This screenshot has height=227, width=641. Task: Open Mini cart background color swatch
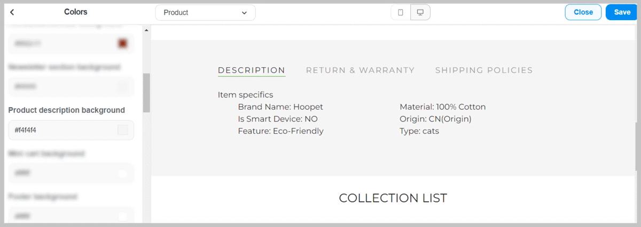coord(123,173)
